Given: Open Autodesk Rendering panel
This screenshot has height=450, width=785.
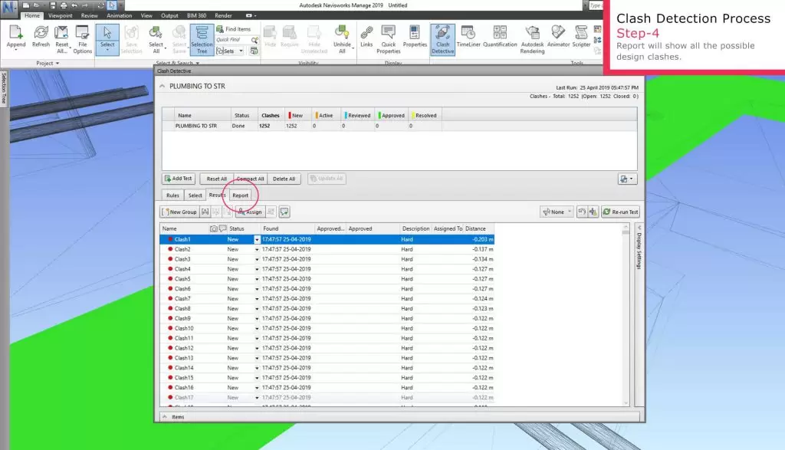Looking at the screenshot, I should (532, 38).
